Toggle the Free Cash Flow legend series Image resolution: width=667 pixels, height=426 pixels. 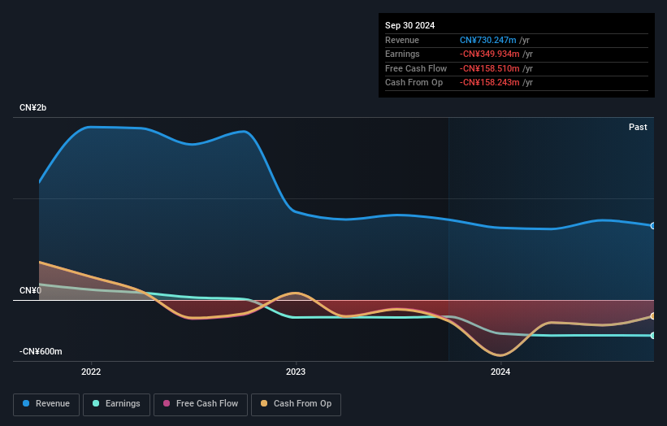(x=201, y=404)
